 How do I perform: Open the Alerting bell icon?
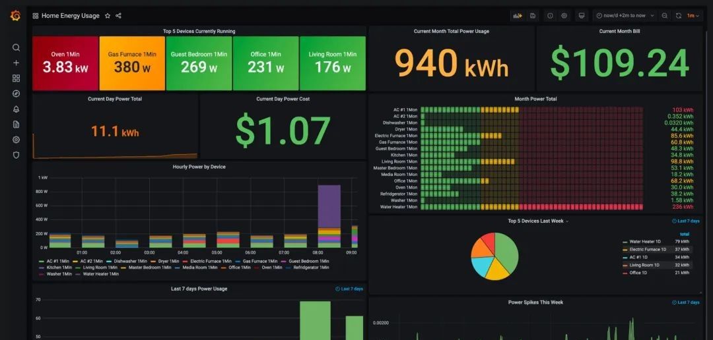pyautogui.click(x=16, y=109)
